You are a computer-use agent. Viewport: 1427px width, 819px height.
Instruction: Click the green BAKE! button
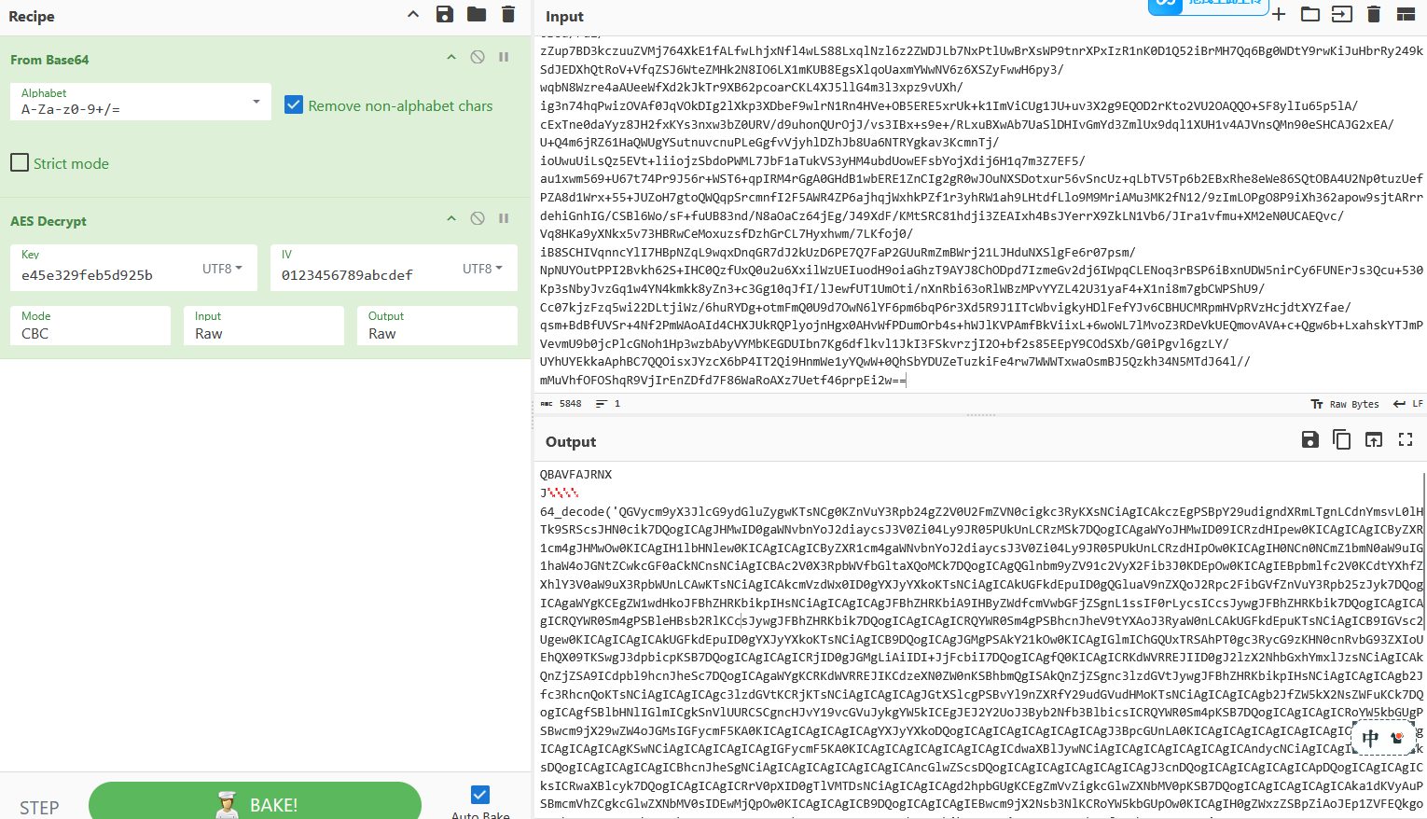(255, 802)
